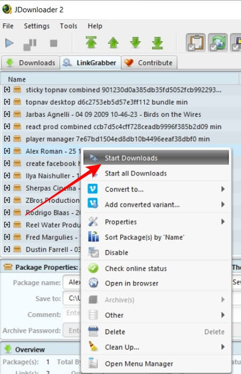The width and height of the screenshot is (241, 374).
Task: Select the ZBros Production package row
Action: tap(41, 200)
